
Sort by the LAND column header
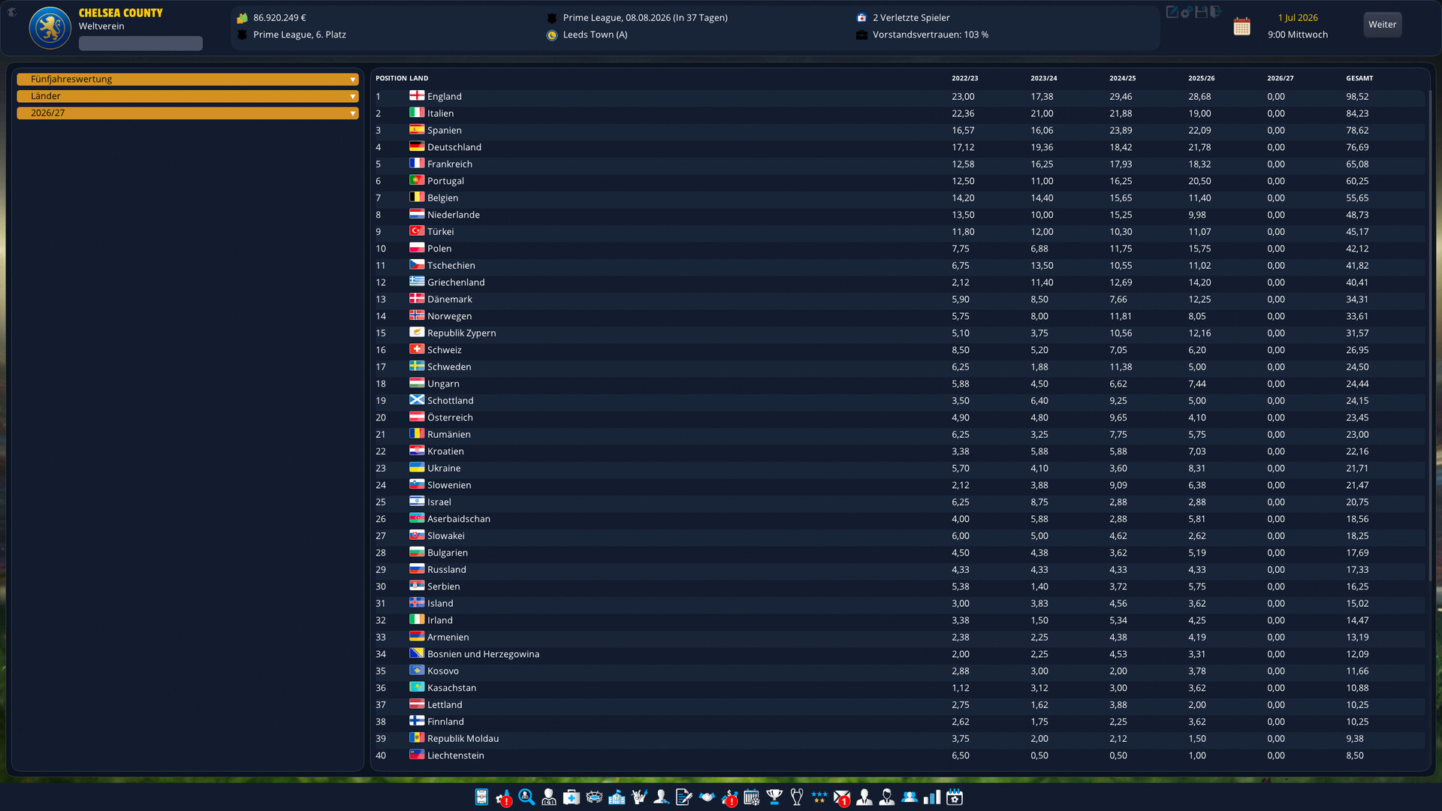coord(419,78)
